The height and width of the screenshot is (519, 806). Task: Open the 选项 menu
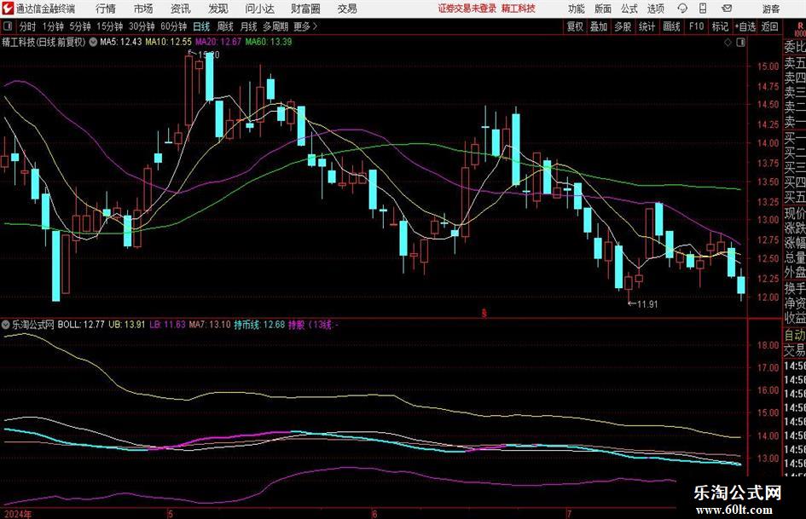tap(655, 9)
